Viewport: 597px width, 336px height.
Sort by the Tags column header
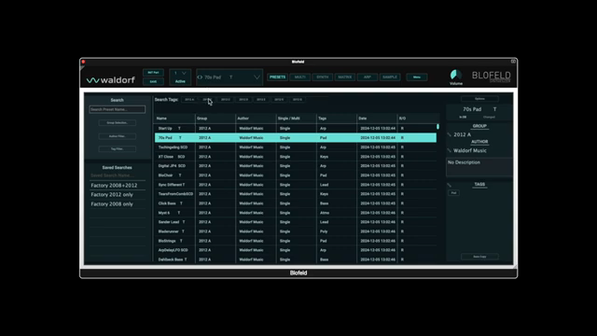[337, 119]
